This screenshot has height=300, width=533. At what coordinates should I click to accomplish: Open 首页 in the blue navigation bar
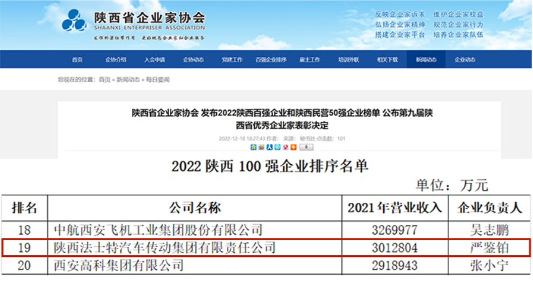(77, 60)
